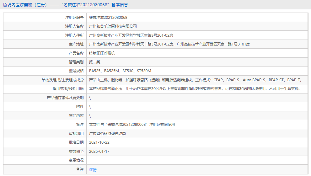This screenshot has height=176, width=311.
Task: Click registrant name 广州和普乐健康科技有限公司
Action: pos(113,26)
